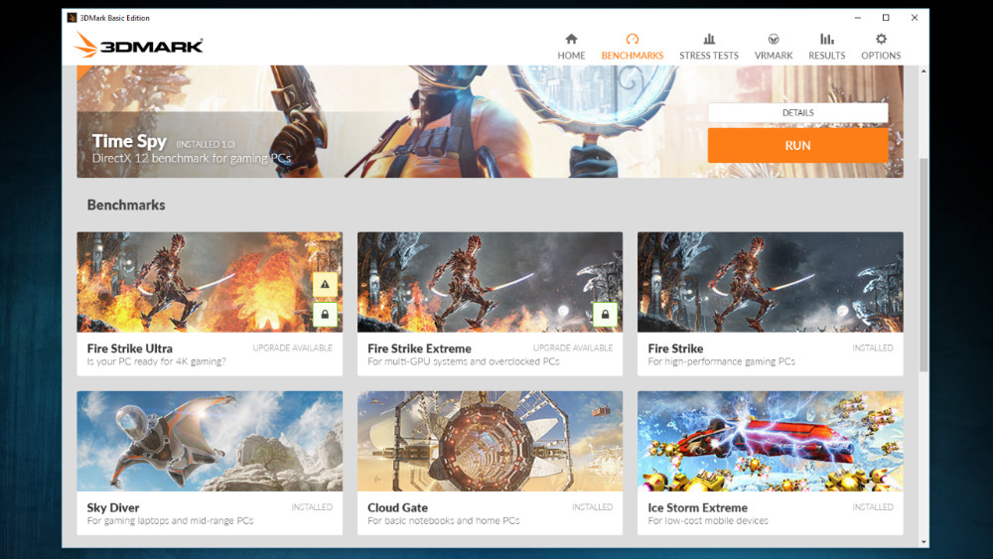
Task: Click the scrollbar down arrow
Action: pos(923,542)
